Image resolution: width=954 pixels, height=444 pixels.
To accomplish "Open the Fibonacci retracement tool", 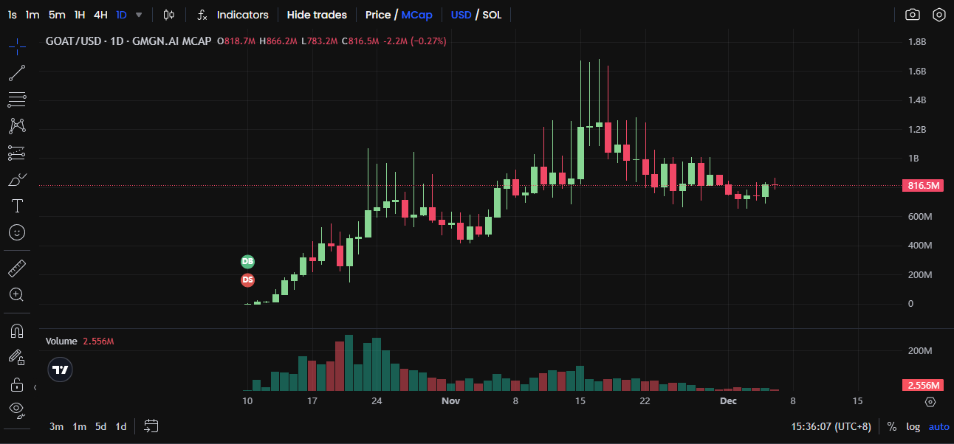I will 17,99.
